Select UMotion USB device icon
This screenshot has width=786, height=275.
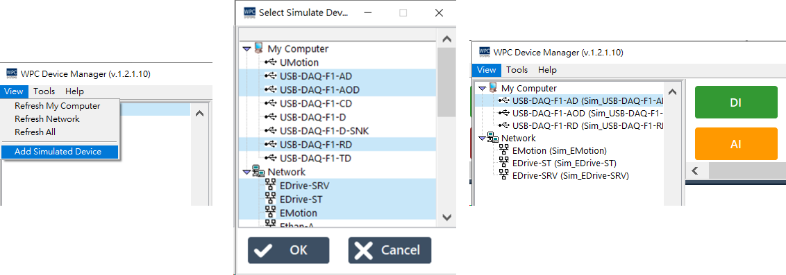tap(270, 62)
